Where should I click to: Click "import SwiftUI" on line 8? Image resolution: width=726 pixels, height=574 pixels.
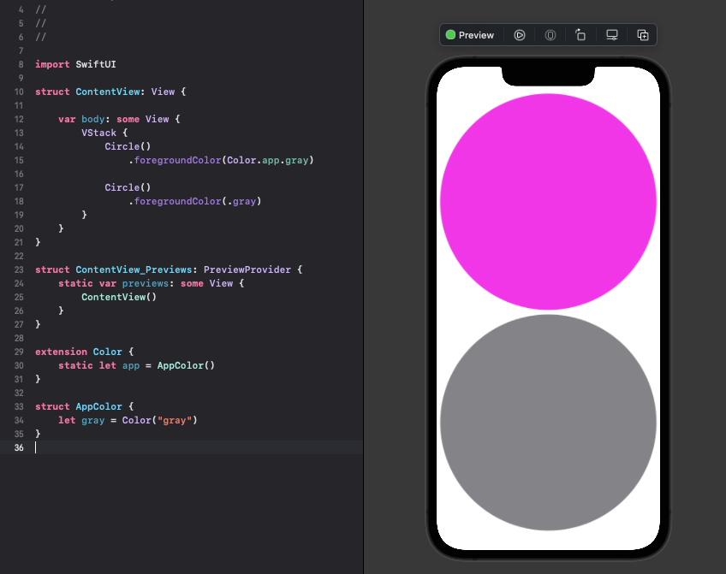click(75, 64)
